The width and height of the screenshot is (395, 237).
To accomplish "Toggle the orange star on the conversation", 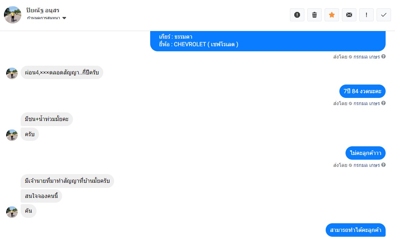I will pos(332,15).
